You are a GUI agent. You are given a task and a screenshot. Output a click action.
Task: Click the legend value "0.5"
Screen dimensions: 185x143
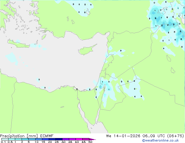point(10,142)
